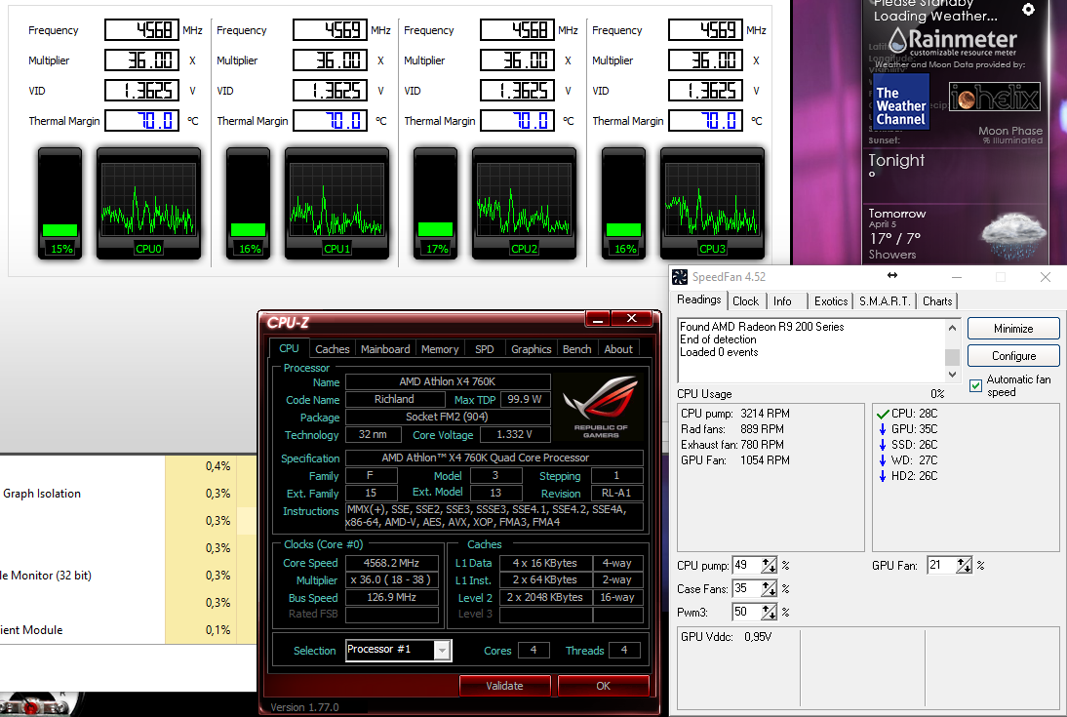Viewport: 1067px width, 717px height.
Task: Open The Weather Channel logo
Action: click(x=900, y=100)
